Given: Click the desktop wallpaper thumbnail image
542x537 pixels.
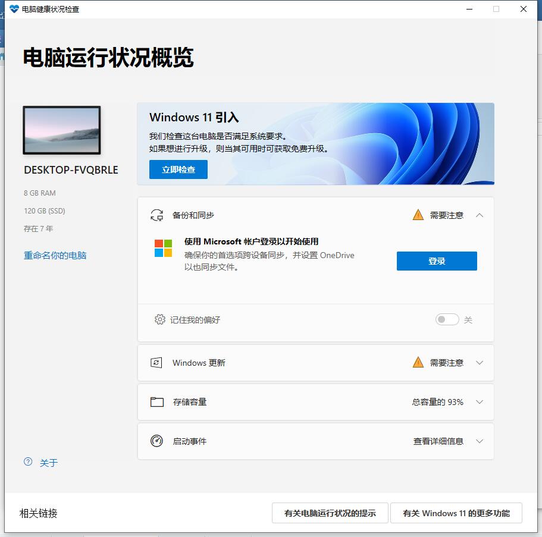Looking at the screenshot, I should tap(62, 130).
